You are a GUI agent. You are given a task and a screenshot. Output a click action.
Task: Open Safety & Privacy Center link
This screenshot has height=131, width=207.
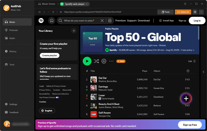coord(56,86)
